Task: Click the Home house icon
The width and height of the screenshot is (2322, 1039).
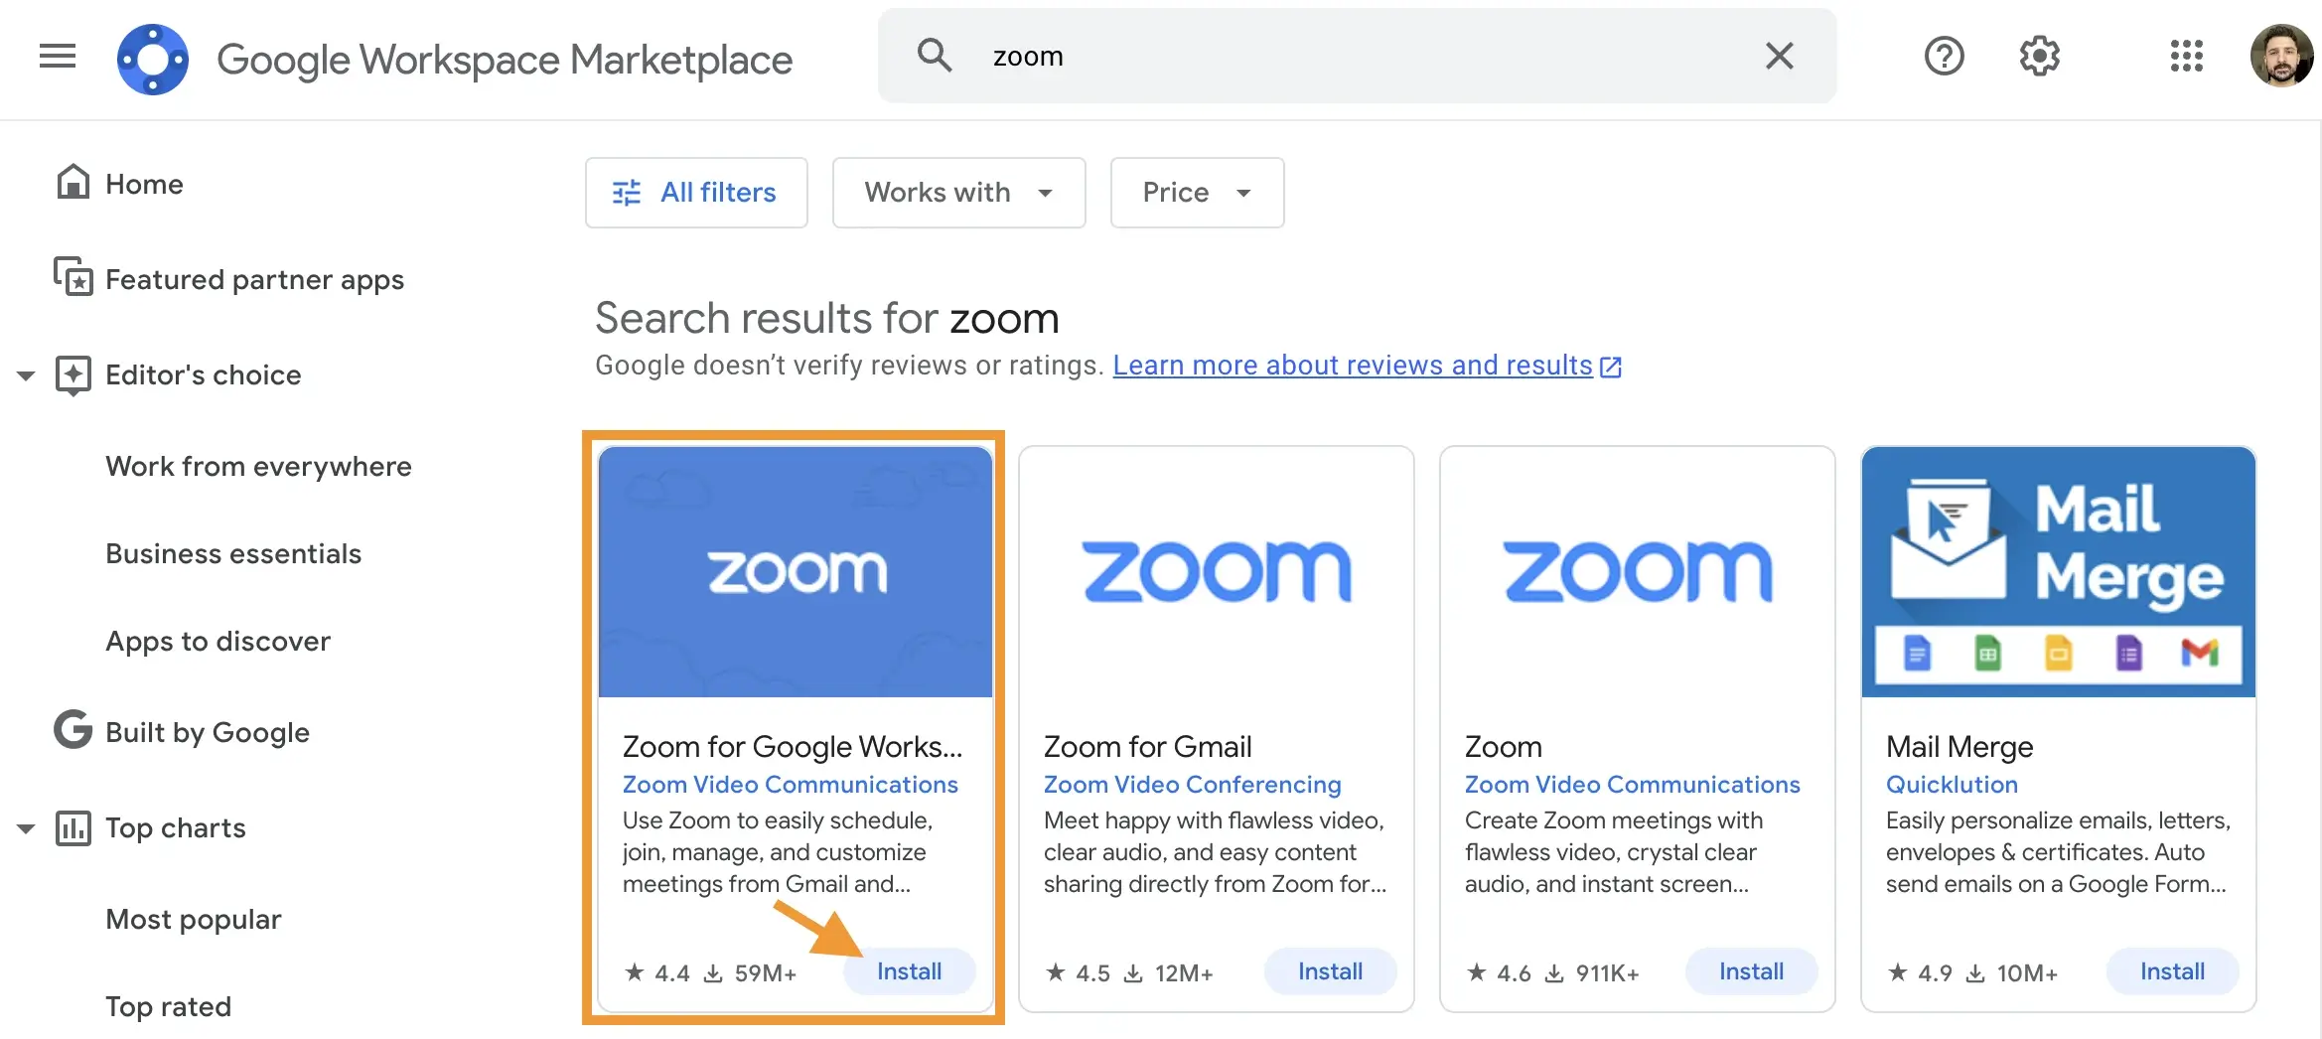Action: click(73, 182)
